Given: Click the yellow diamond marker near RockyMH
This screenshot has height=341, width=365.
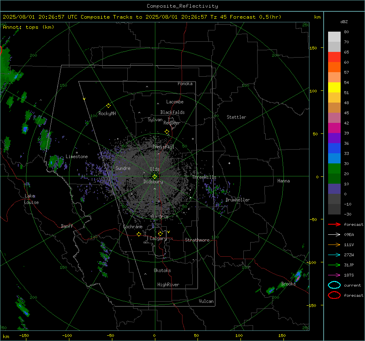Looking at the screenshot, I should click(108, 106).
